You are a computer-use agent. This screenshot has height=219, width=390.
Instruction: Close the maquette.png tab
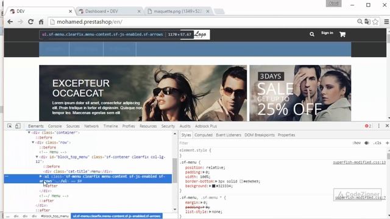coord(207,12)
